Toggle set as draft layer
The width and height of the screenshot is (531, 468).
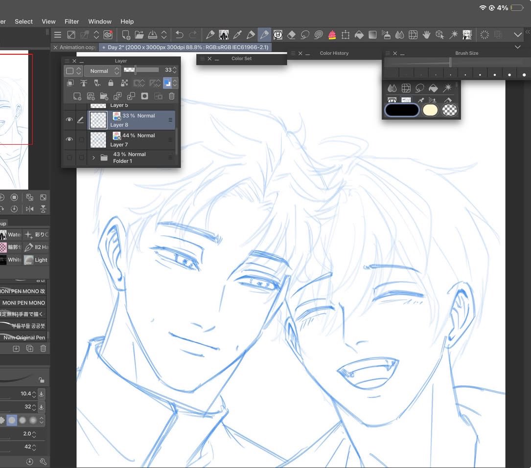[x=97, y=83]
